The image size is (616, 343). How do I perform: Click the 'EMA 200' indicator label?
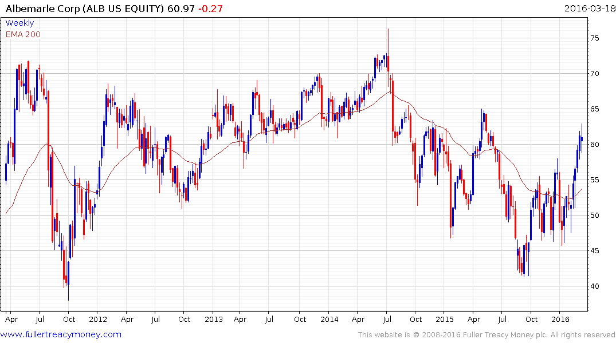pos(23,34)
